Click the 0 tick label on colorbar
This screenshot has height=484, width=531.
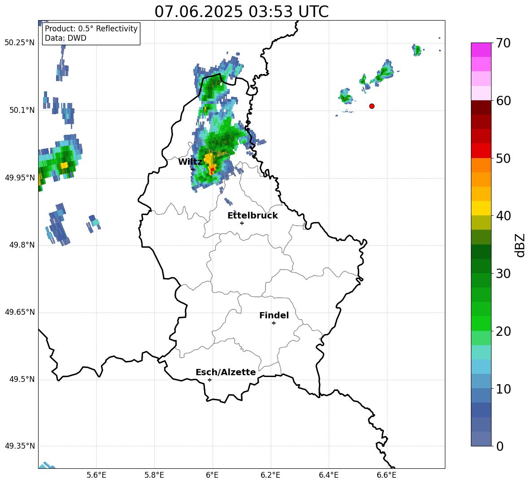[500, 446]
